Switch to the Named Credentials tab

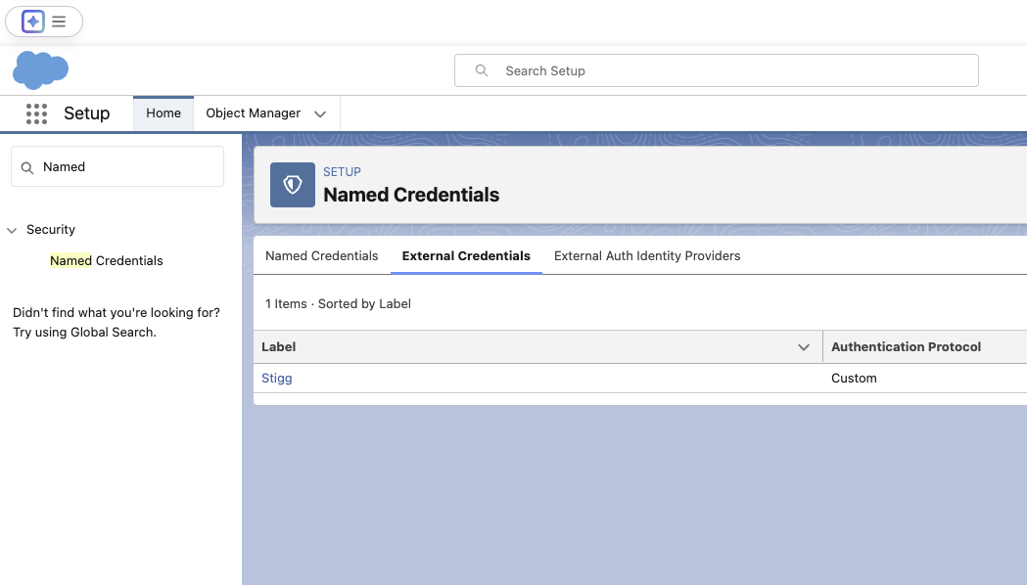pyautogui.click(x=321, y=256)
